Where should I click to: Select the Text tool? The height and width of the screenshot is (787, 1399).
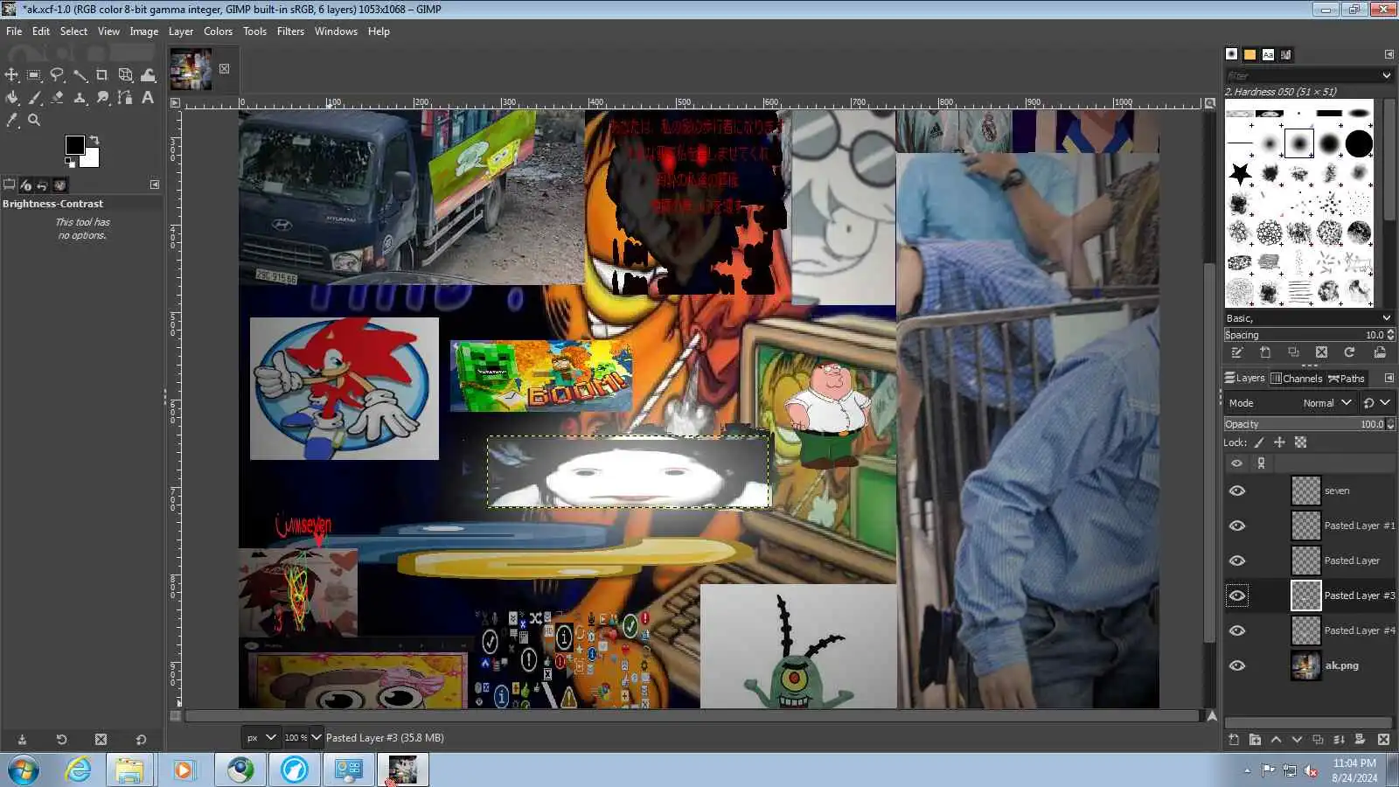(x=148, y=98)
